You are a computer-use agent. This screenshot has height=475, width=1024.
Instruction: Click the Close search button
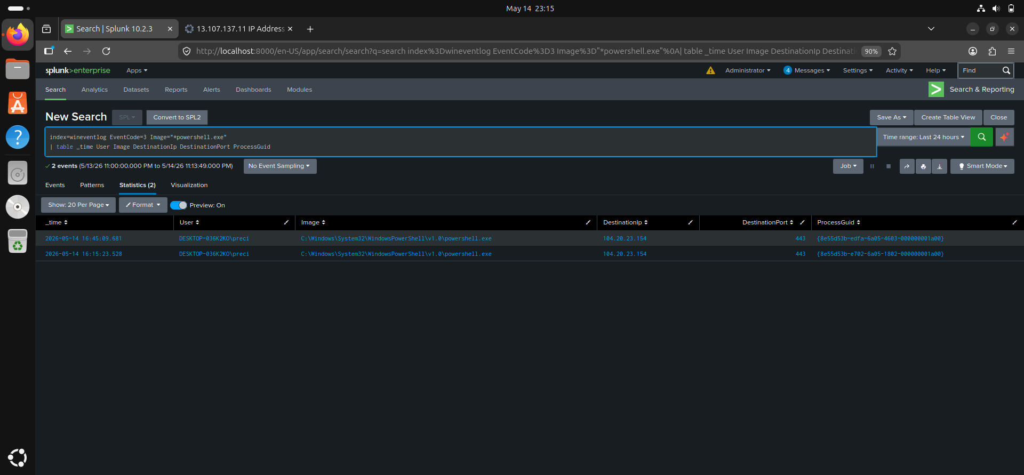[x=998, y=117]
